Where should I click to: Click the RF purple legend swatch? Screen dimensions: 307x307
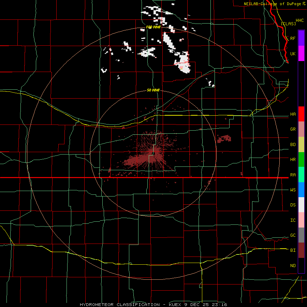301,38
